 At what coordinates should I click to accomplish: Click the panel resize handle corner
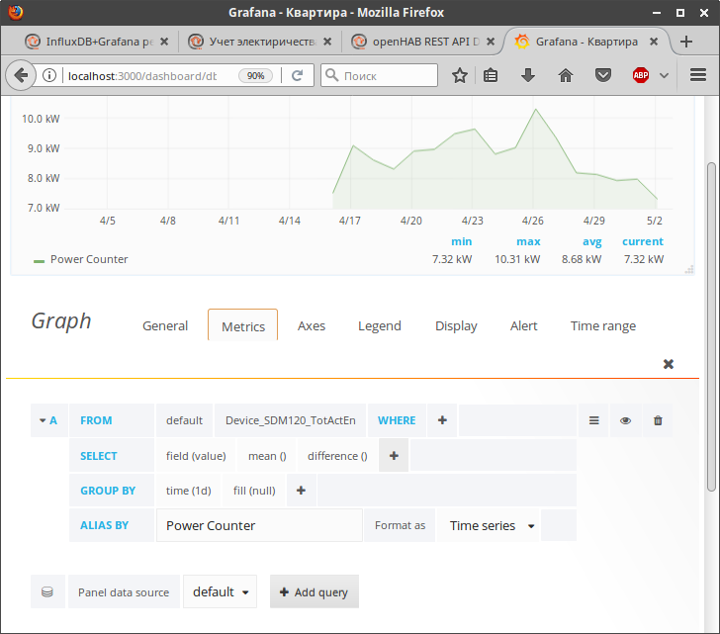coord(689,269)
